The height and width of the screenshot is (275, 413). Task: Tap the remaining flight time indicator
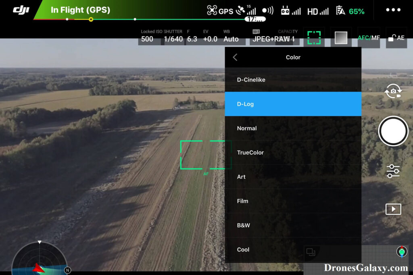point(255,19)
